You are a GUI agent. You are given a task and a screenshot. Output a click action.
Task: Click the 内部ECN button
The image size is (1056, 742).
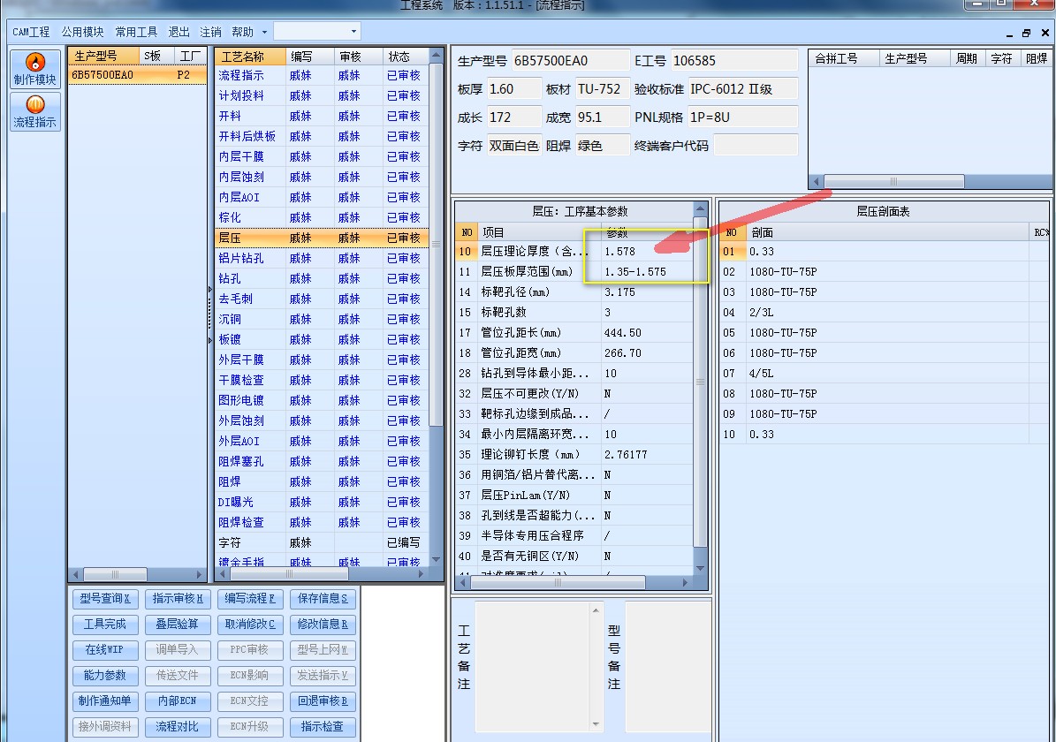(x=177, y=701)
